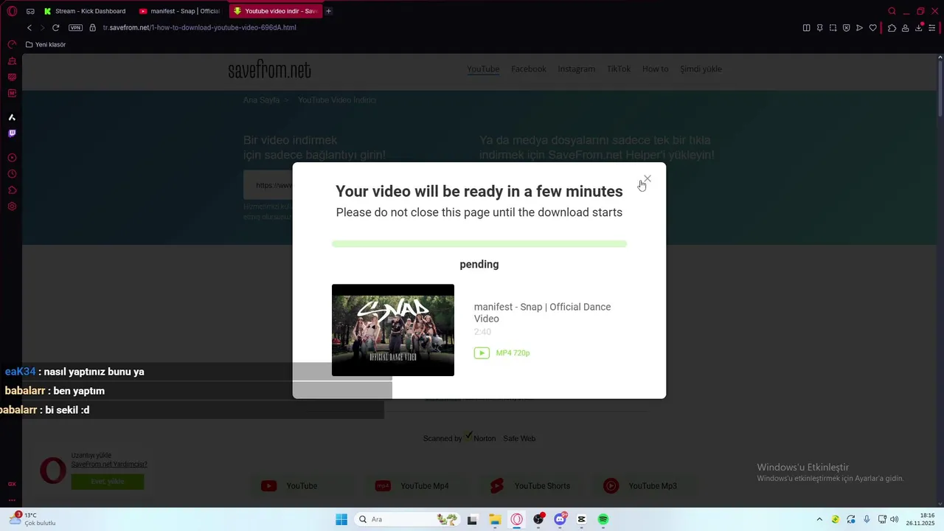Image resolution: width=944 pixels, height=531 pixels.
Task: Click the Snap dance video thumbnail
Action: (x=393, y=330)
